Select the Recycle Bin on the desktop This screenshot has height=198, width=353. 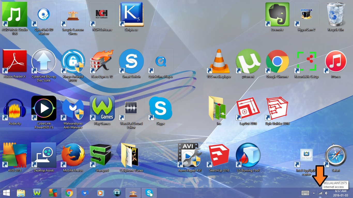[336, 14]
